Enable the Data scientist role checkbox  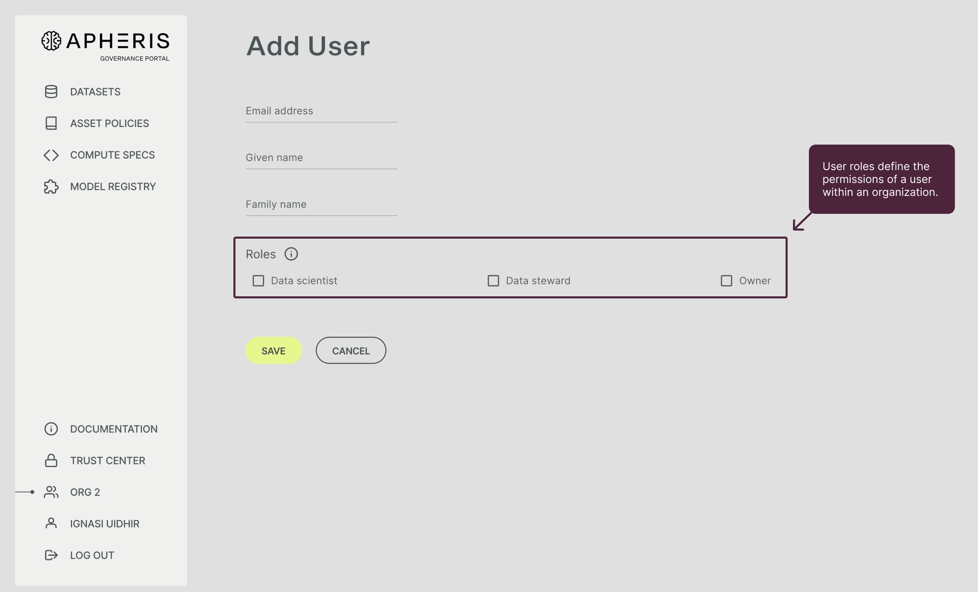pyautogui.click(x=258, y=280)
